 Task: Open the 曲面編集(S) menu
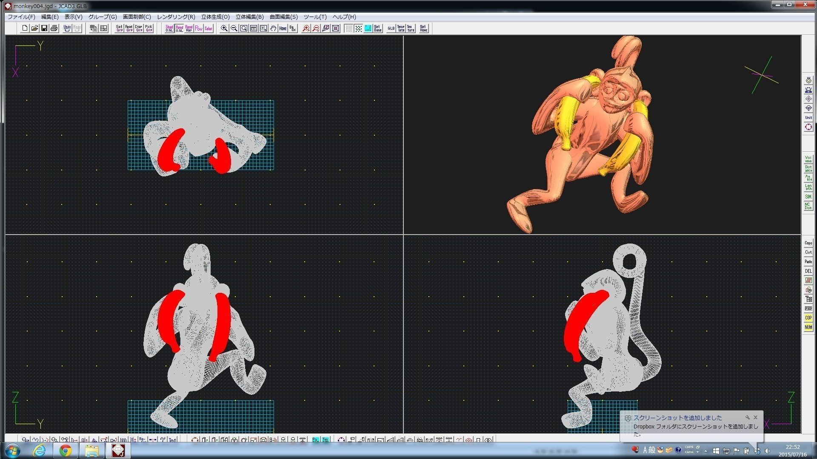pyautogui.click(x=283, y=17)
